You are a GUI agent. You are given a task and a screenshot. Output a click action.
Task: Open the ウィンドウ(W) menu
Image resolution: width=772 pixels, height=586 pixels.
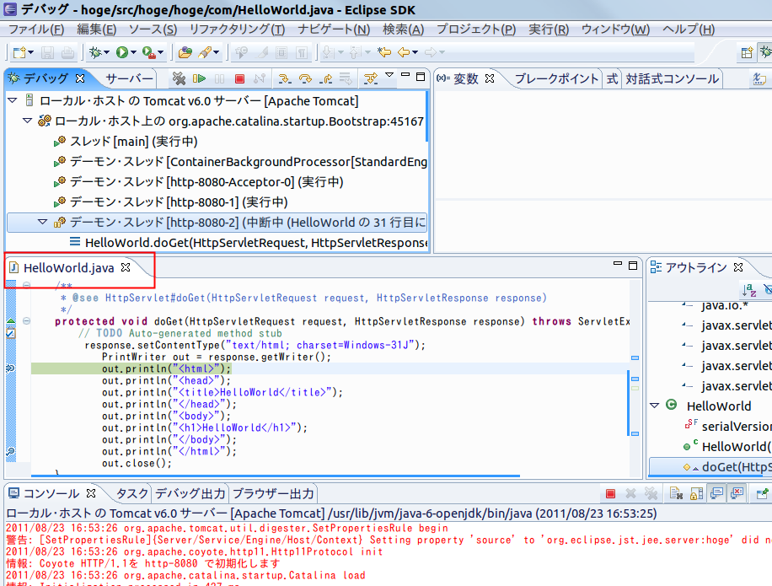(615, 30)
